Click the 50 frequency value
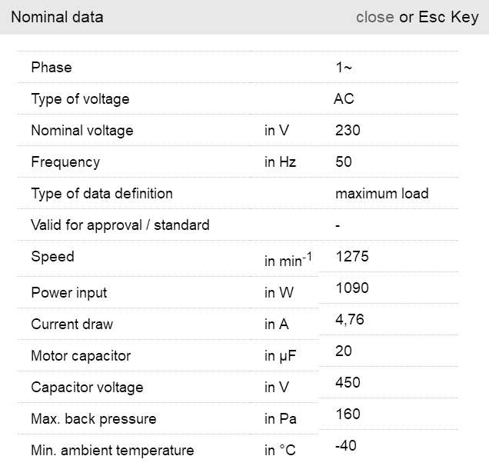Viewport: 489px width, 476px height. [x=344, y=162]
